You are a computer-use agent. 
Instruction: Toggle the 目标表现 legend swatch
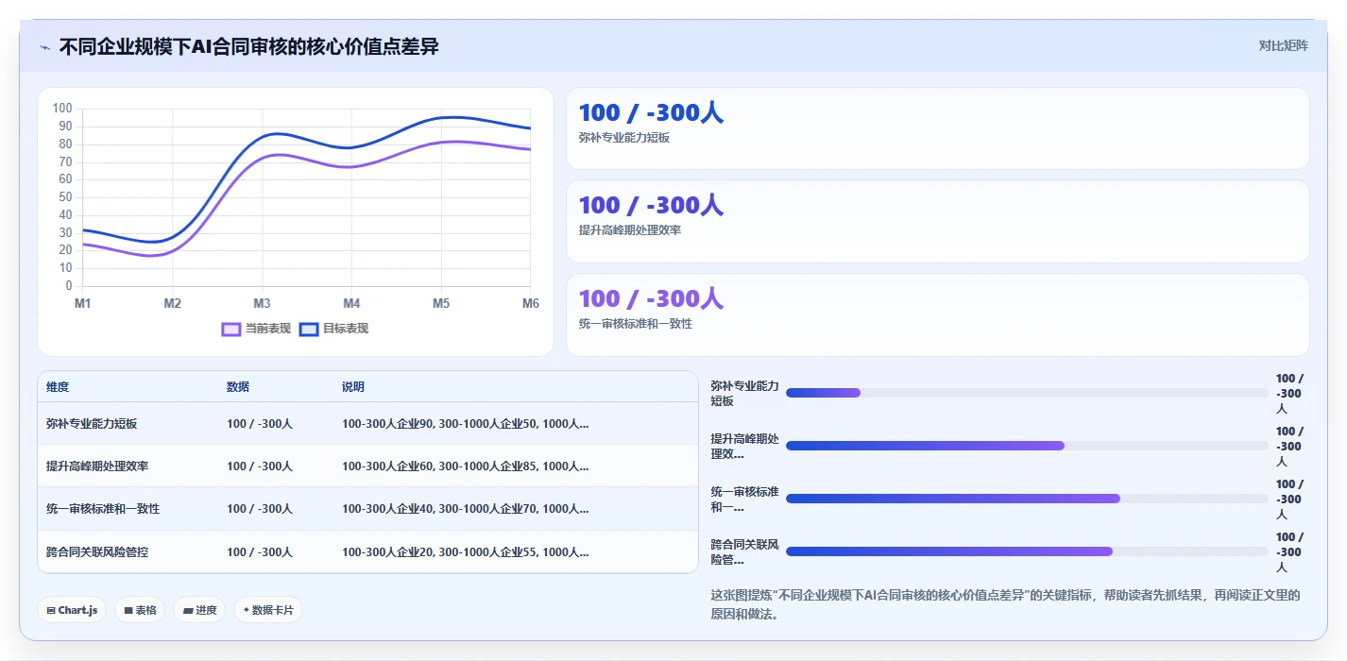[x=308, y=329]
